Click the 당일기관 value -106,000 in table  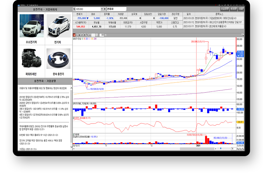[164, 18]
